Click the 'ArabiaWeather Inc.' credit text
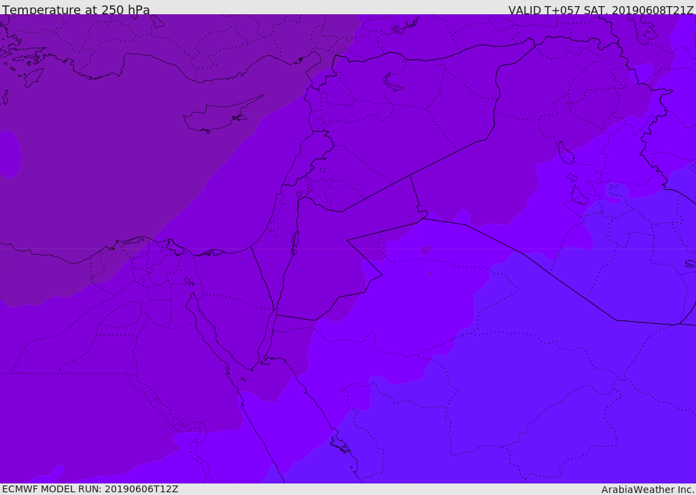 pyautogui.click(x=647, y=490)
